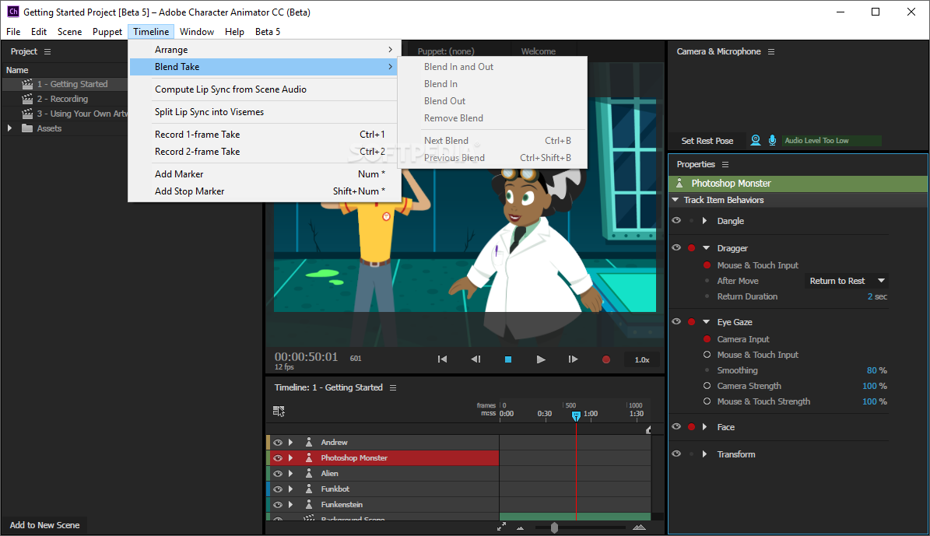Toggle visibility of Andrew track
Viewport: 930px width, 536px height.
click(278, 443)
